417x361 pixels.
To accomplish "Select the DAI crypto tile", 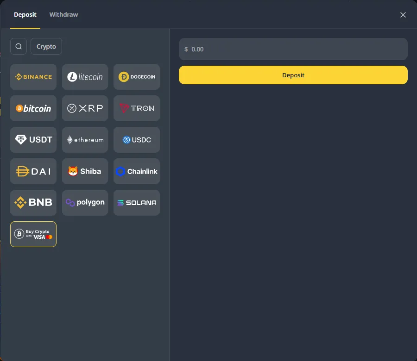I will pyautogui.click(x=33, y=171).
